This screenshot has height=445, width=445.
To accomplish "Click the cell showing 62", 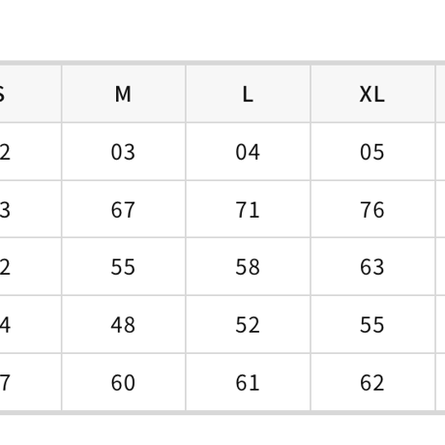I will (x=372, y=382).
